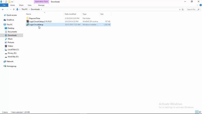This screenshot has width=202, height=114.
Task: Click the Application Tools contextual tab header
Action: click(41, 2)
